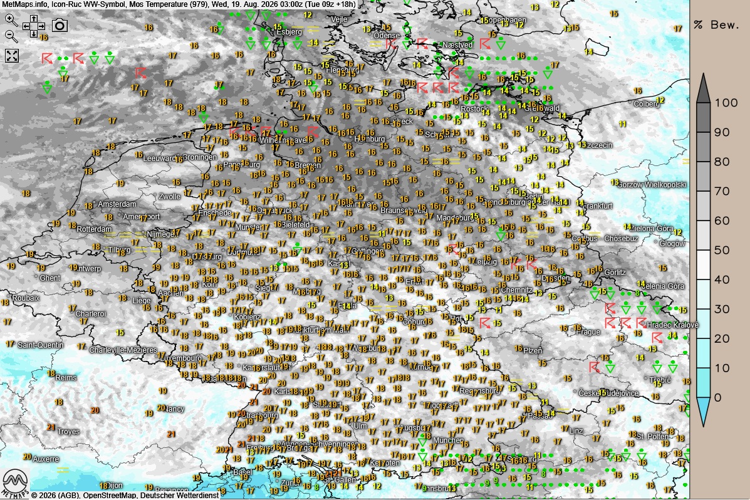Click the Roubaix city label
750x500 pixels.
(26, 298)
